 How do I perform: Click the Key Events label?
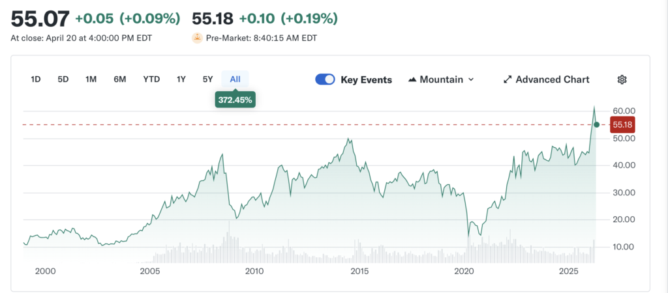click(367, 79)
